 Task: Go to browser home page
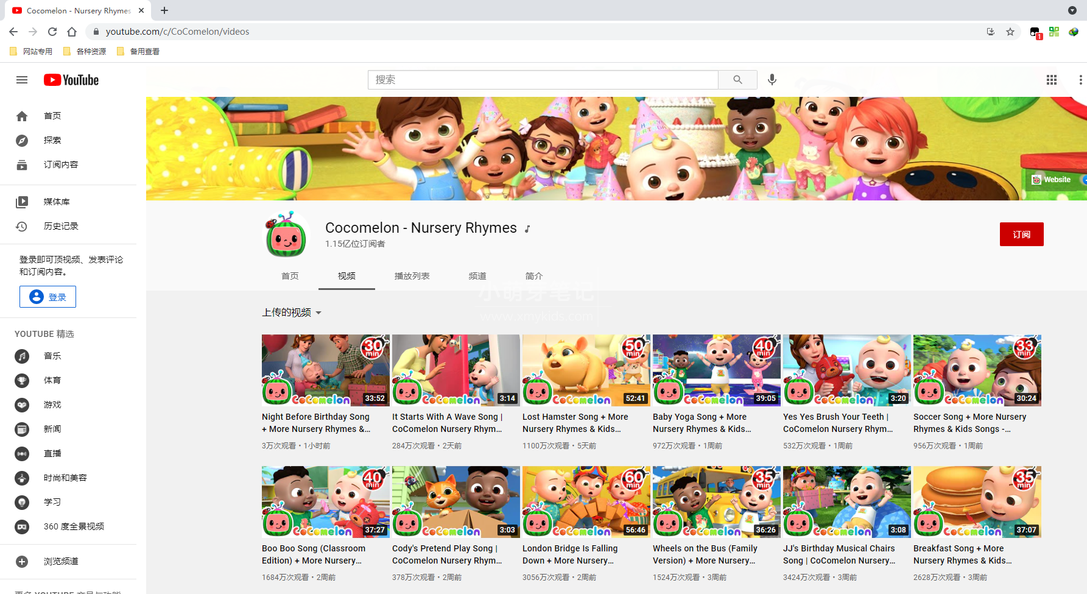click(72, 32)
